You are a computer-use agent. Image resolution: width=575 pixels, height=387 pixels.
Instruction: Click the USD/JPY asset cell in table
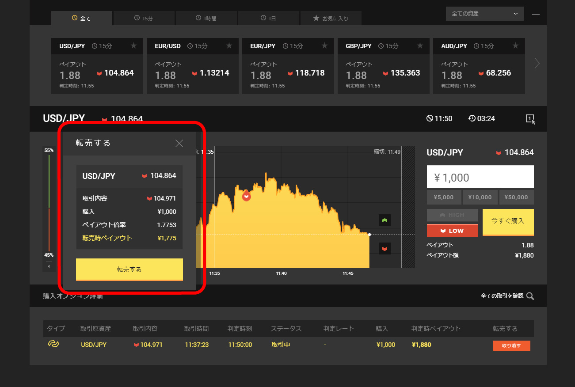94,345
